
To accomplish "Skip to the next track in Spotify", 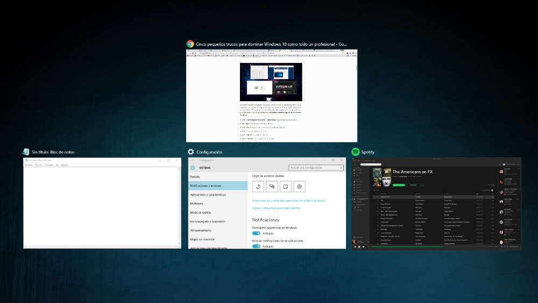I will (x=363, y=246).
